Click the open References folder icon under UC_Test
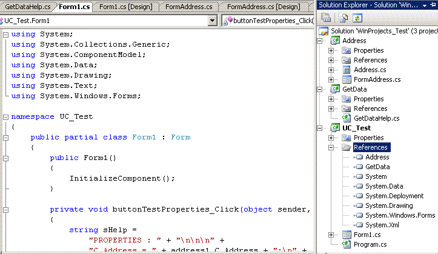This screenshot has width=438, height=254. 347,147
